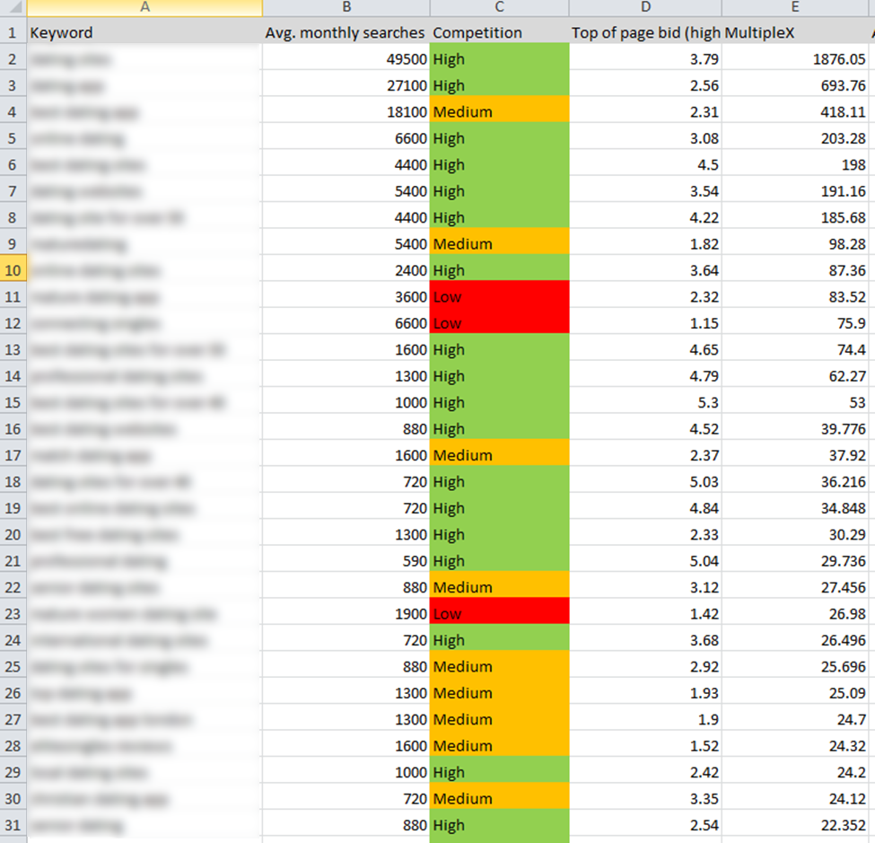This screenshot has width=875, height=843.
Task: Select the "Competition" header cell
Action: click(499, 33)
